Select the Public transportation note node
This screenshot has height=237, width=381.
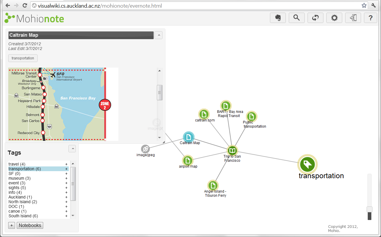(x=251, y=116)
